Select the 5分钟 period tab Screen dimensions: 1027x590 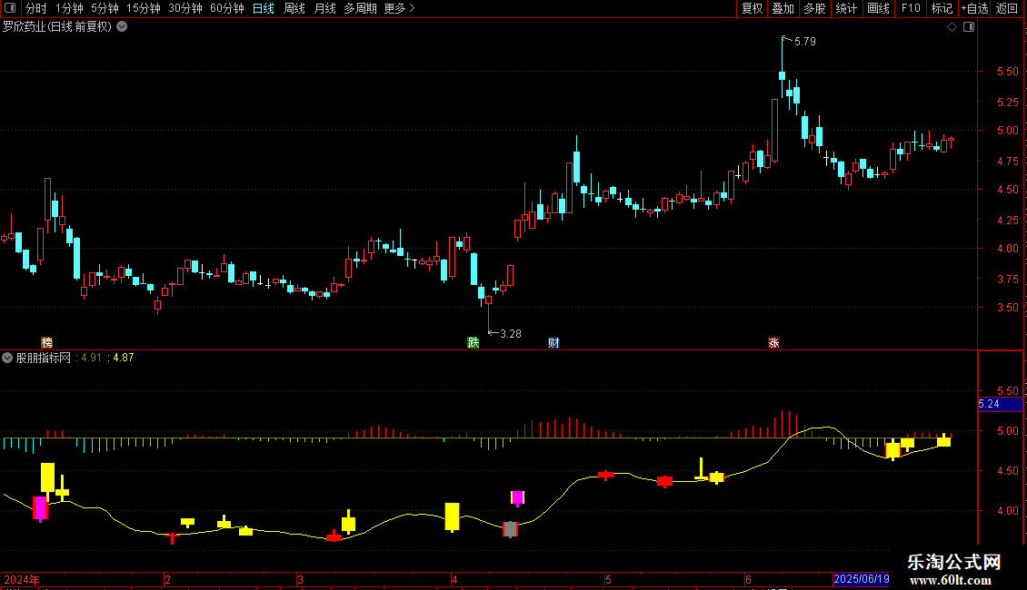click(105, 8)
